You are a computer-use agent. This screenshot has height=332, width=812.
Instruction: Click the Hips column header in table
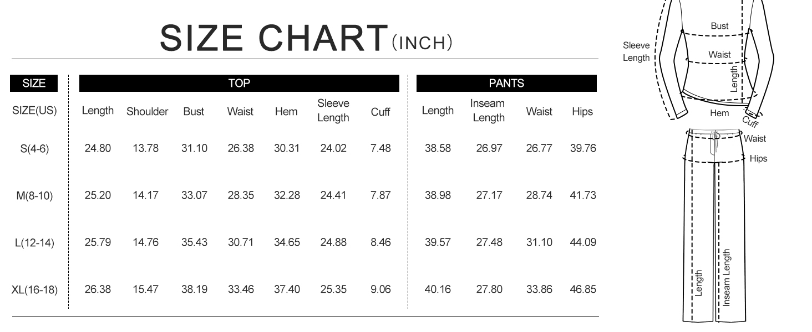582,112
